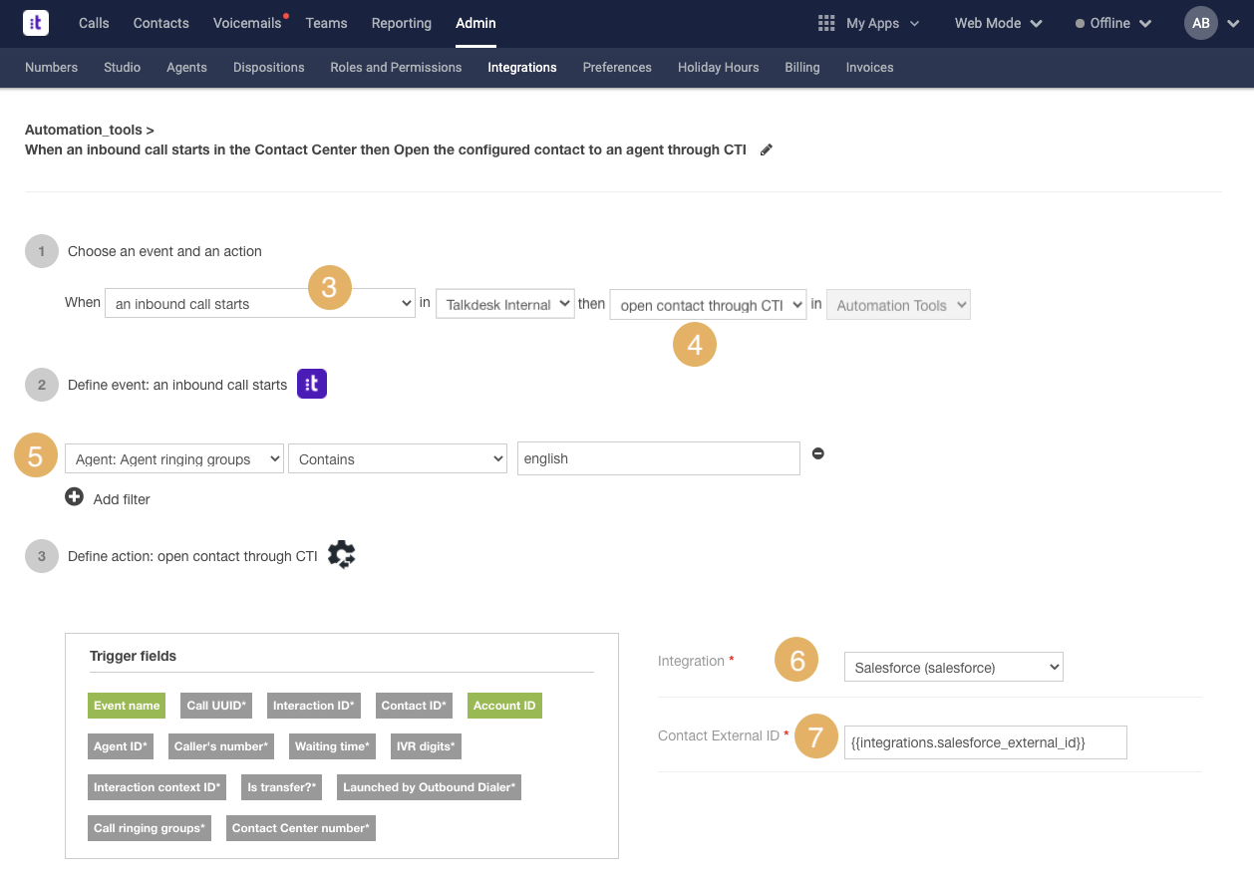Click the Event name trigger field
This screenshot has height=875, width=1254.
[127, 706]
